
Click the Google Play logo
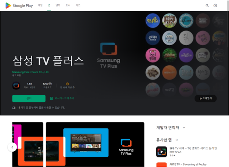pos(19,6)
